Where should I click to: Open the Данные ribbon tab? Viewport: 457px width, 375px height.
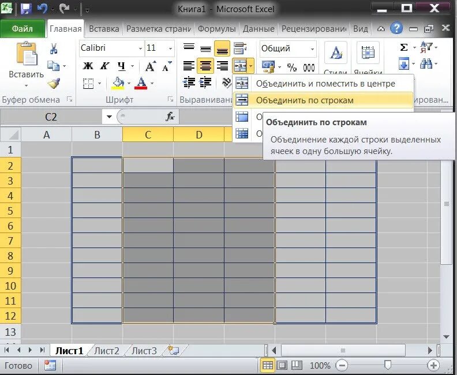[259, 29]
